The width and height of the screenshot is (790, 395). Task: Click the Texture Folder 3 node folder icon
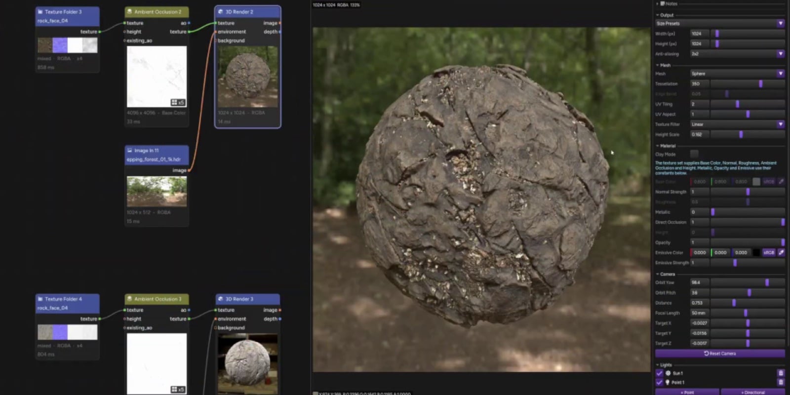pyautogui.click(x=40, y=11)
